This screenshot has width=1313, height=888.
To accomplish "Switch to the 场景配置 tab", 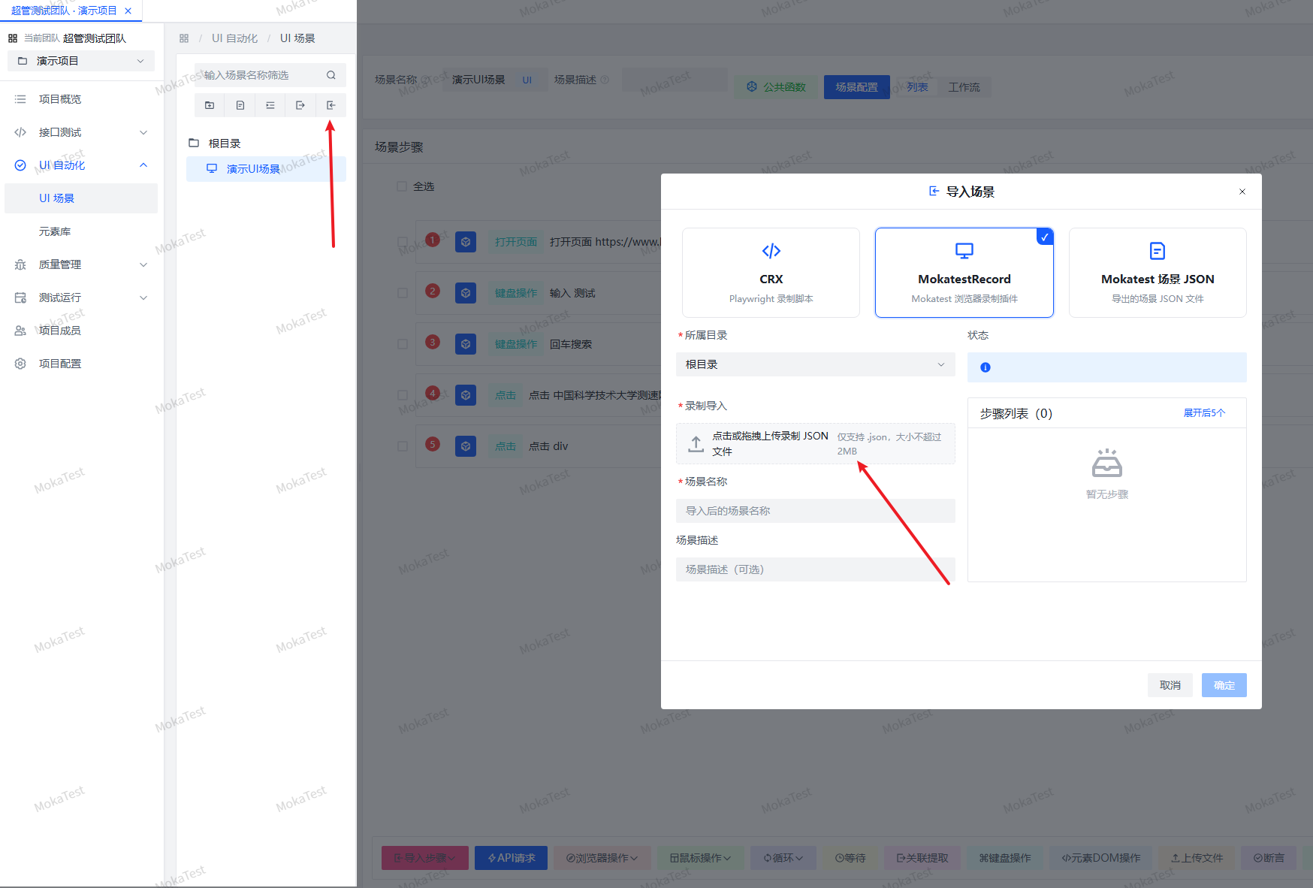I will click(856, 87).
